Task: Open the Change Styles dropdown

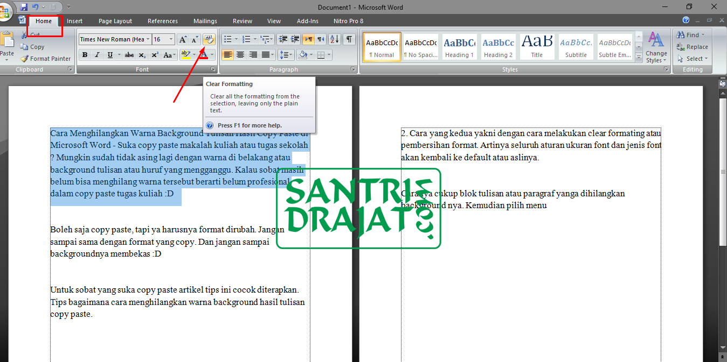Action: [656, 47]
